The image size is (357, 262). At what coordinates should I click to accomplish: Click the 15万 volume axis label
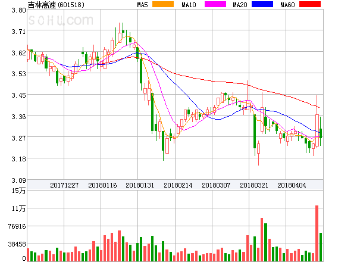pyautogui.click(x=20, y=191)
